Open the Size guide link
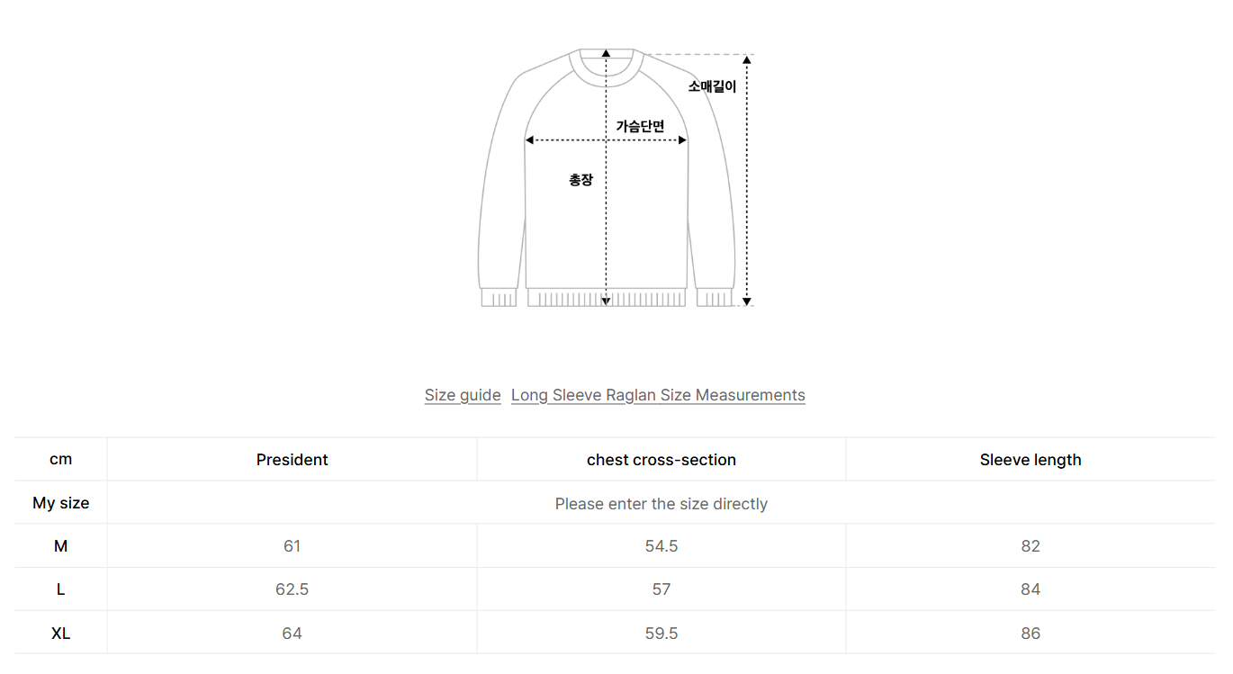This screenshot has width=1233, height=674. tap(463, 395)
